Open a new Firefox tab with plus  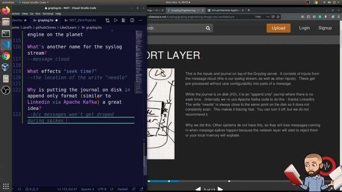(x=248, y=10)
